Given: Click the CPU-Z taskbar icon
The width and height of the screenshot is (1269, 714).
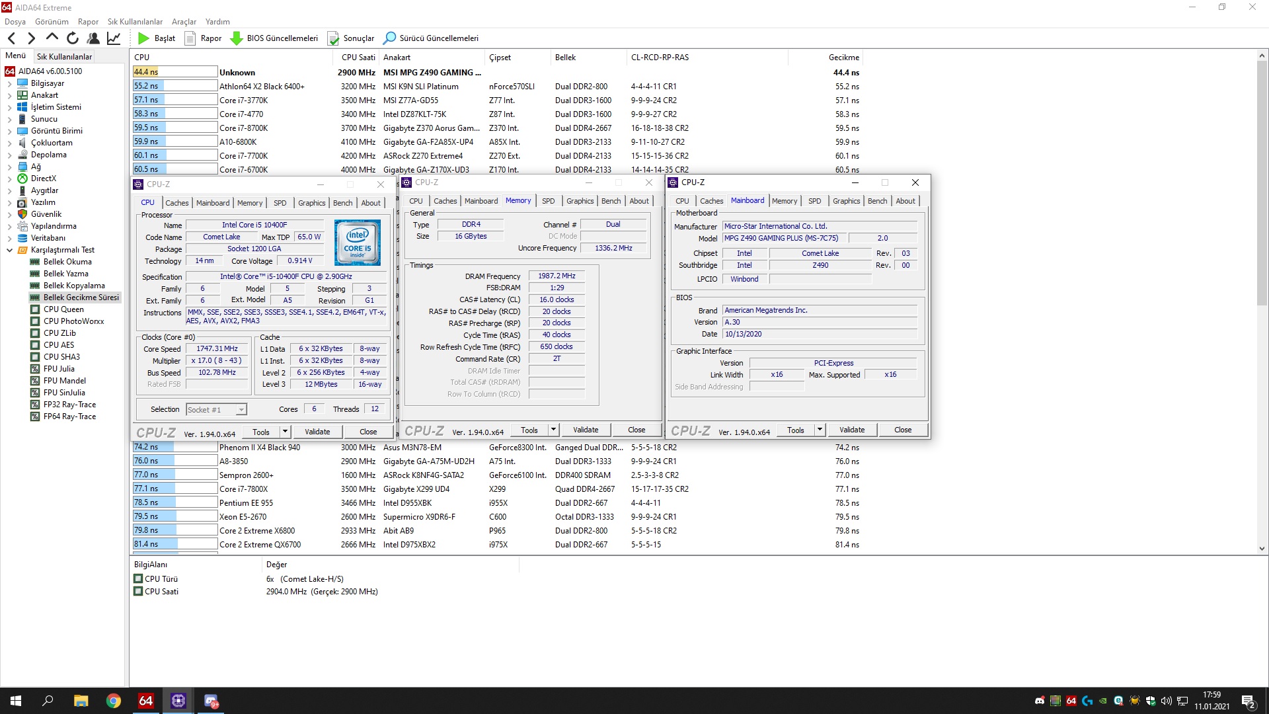Looking at the screenshot, I should (x=178, y=701).
